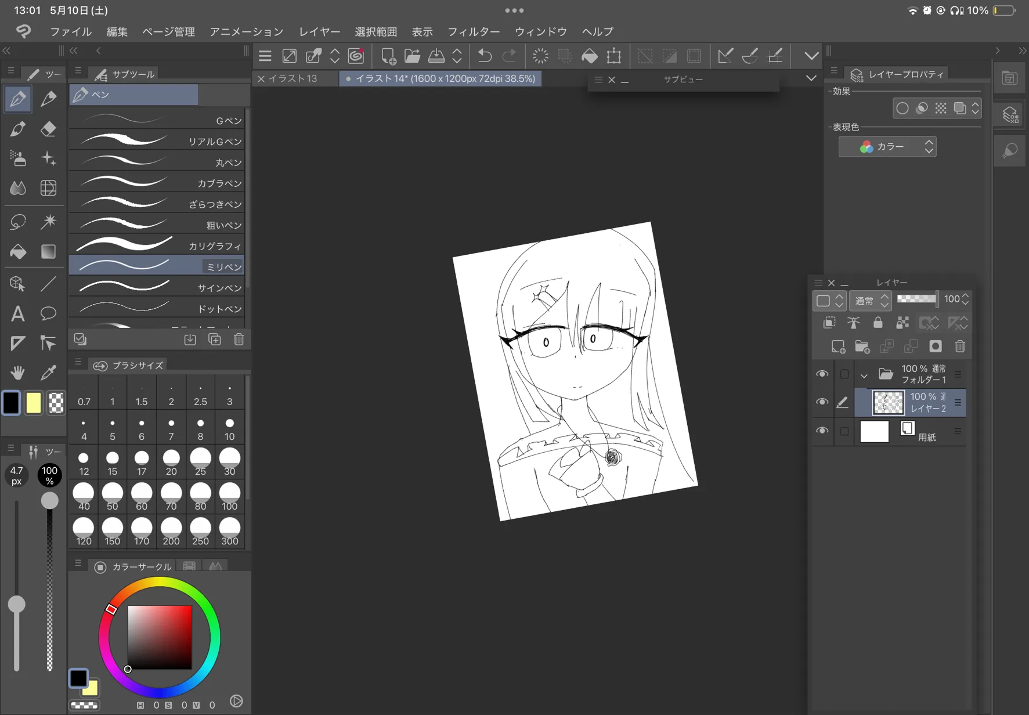Select the Fill bucket tool
This screenshot has width=1029, height=715.
pyautogui.click(x=17, y=251)
